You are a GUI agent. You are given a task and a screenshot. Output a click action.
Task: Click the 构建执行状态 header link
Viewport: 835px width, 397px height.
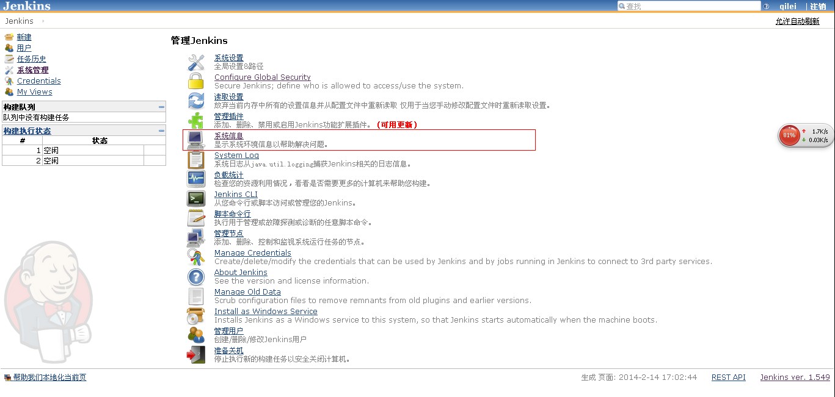click(27, 131)
